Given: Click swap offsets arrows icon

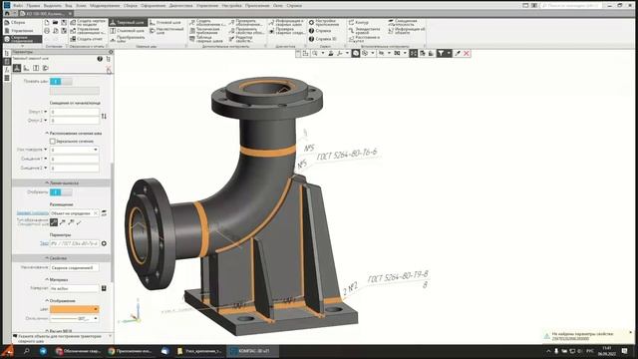Looking at the screenshot, I should [104, 116].
